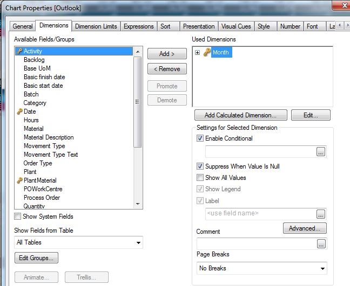
Task: Open the Number tab
Action: pos(290,26)
